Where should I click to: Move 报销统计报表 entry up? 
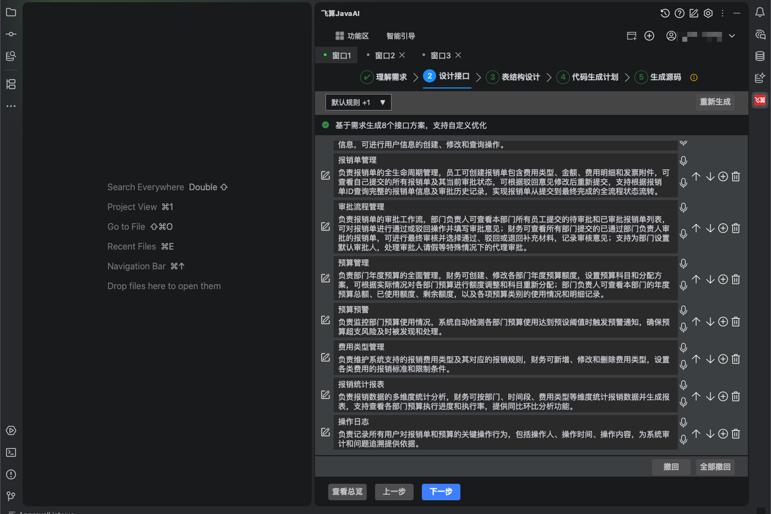pyautogui.click(x=696, y=397)
